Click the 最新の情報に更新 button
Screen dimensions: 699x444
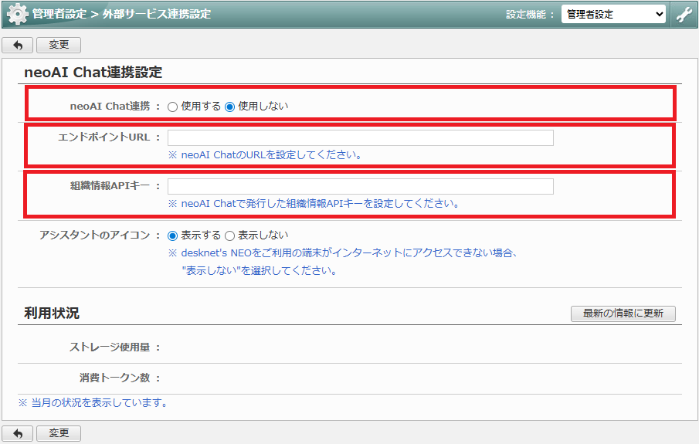pos(623,314)
